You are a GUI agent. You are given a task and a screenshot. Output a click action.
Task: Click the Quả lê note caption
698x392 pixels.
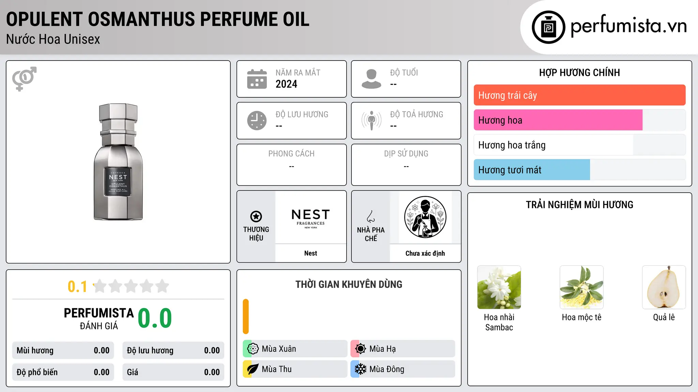pos(664,317)
